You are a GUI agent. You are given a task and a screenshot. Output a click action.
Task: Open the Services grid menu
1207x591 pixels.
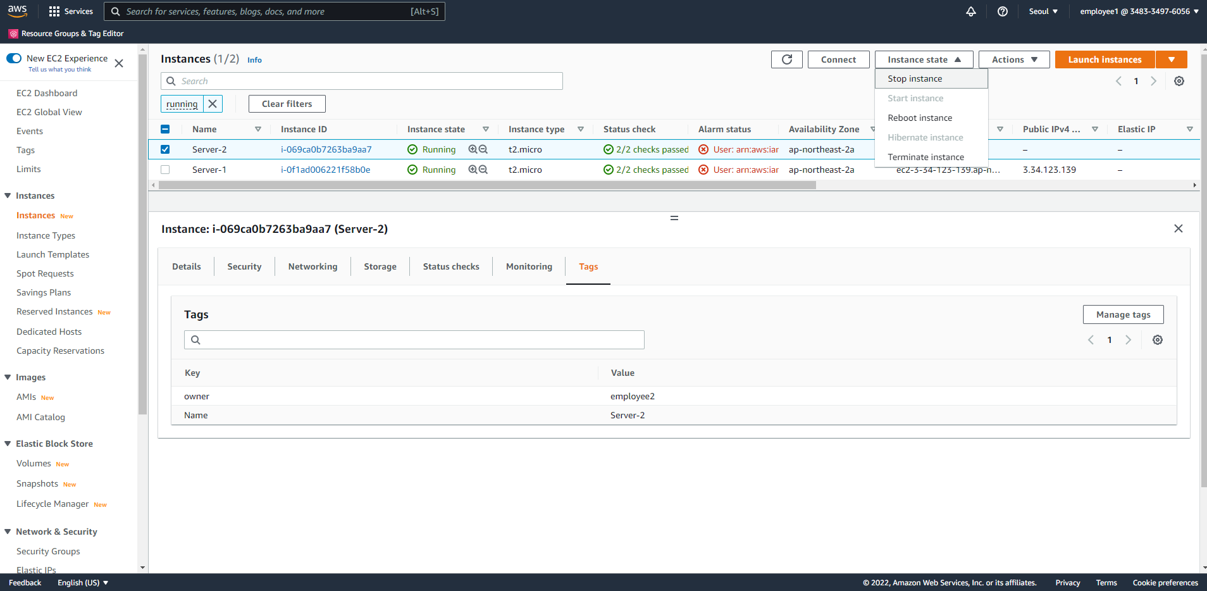[x=71, y=11]
